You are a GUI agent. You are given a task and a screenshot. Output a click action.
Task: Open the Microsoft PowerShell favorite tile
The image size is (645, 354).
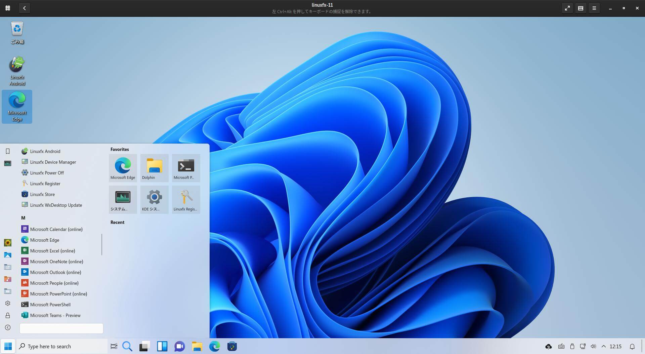coord(186,168)
